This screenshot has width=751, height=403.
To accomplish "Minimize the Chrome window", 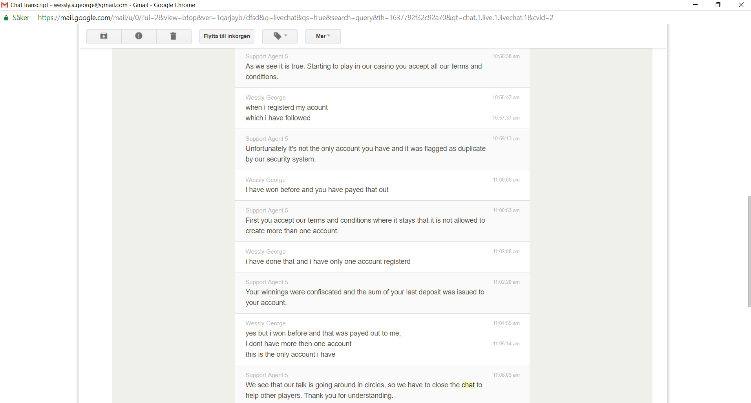I will [695, 5].
